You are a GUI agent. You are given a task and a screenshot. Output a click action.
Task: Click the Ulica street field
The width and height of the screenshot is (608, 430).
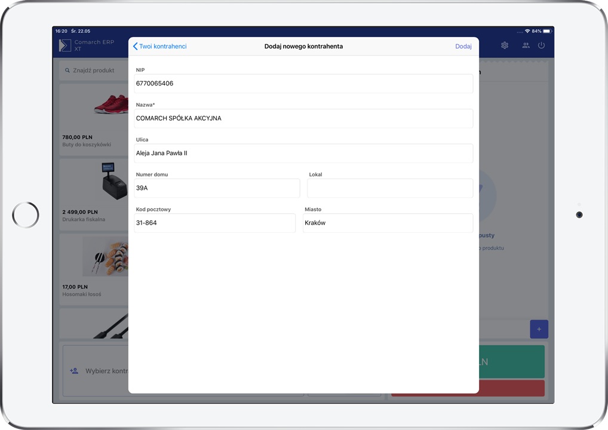pyautogui.click(x=303, y=153)
